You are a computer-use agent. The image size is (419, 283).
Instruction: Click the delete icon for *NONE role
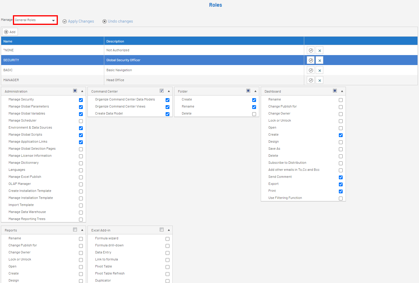coord(319,50)
